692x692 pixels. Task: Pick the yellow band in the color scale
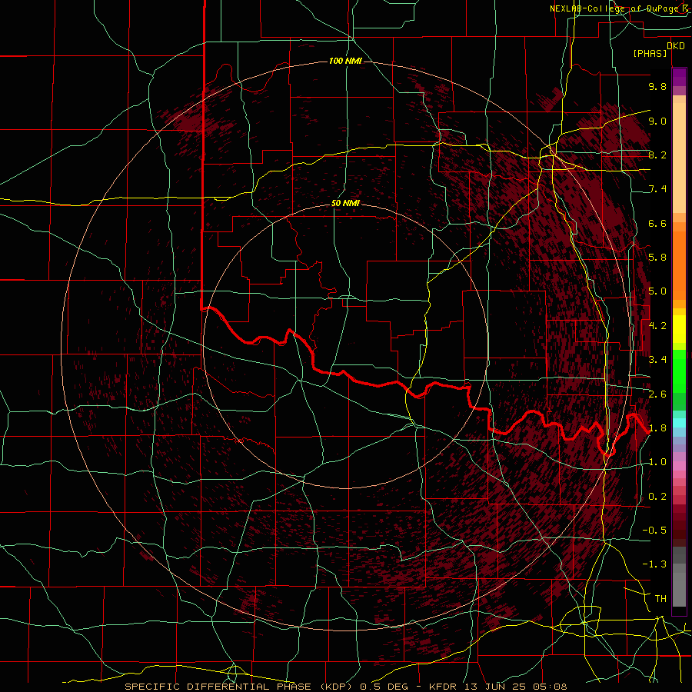[x=679, y=329]
